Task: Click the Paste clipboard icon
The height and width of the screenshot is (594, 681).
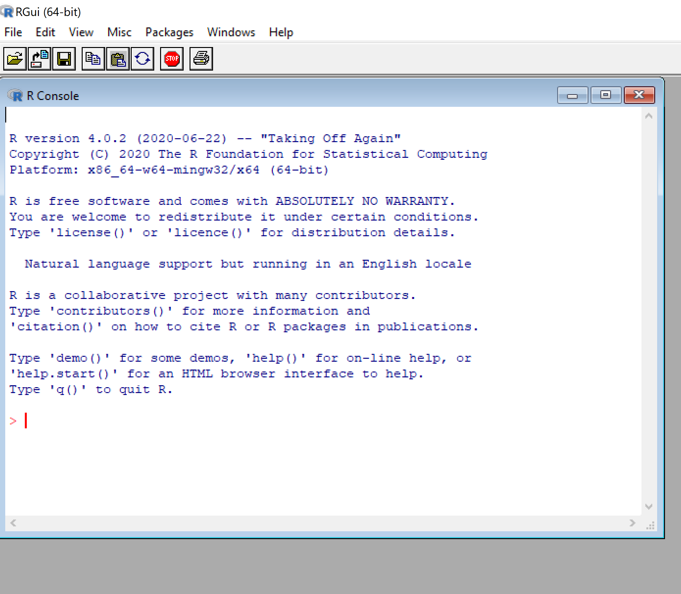Action: (118, 59)
